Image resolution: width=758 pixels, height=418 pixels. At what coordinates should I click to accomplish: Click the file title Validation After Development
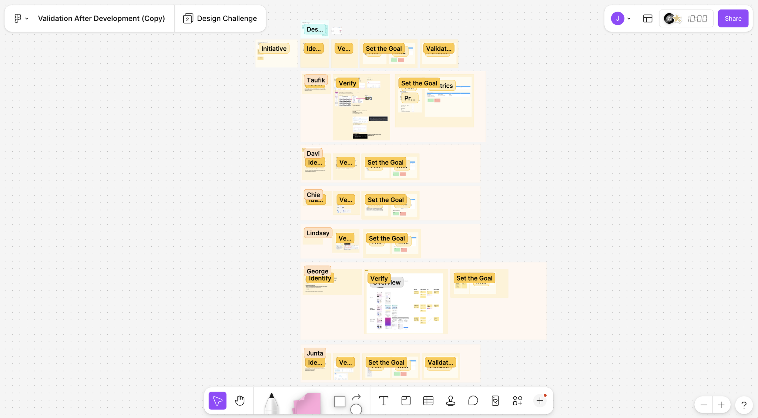(101, 19)
